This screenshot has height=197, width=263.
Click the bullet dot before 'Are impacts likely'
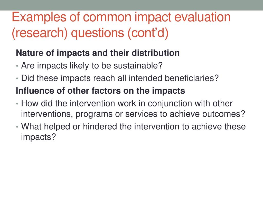point(17,66)
